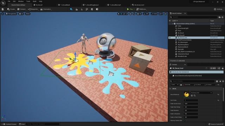Click the Add component button in Details

click(213, 68)
